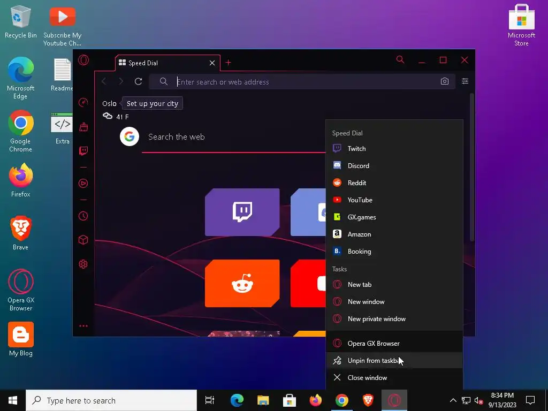The width and height of the screenshot is (548, 411).
Task: Open the notification center icon
Action: tap(530, 400)
